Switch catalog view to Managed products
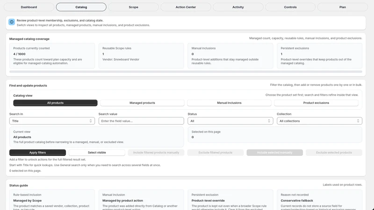Screen dimensions: 374x210 click(142, 103)
